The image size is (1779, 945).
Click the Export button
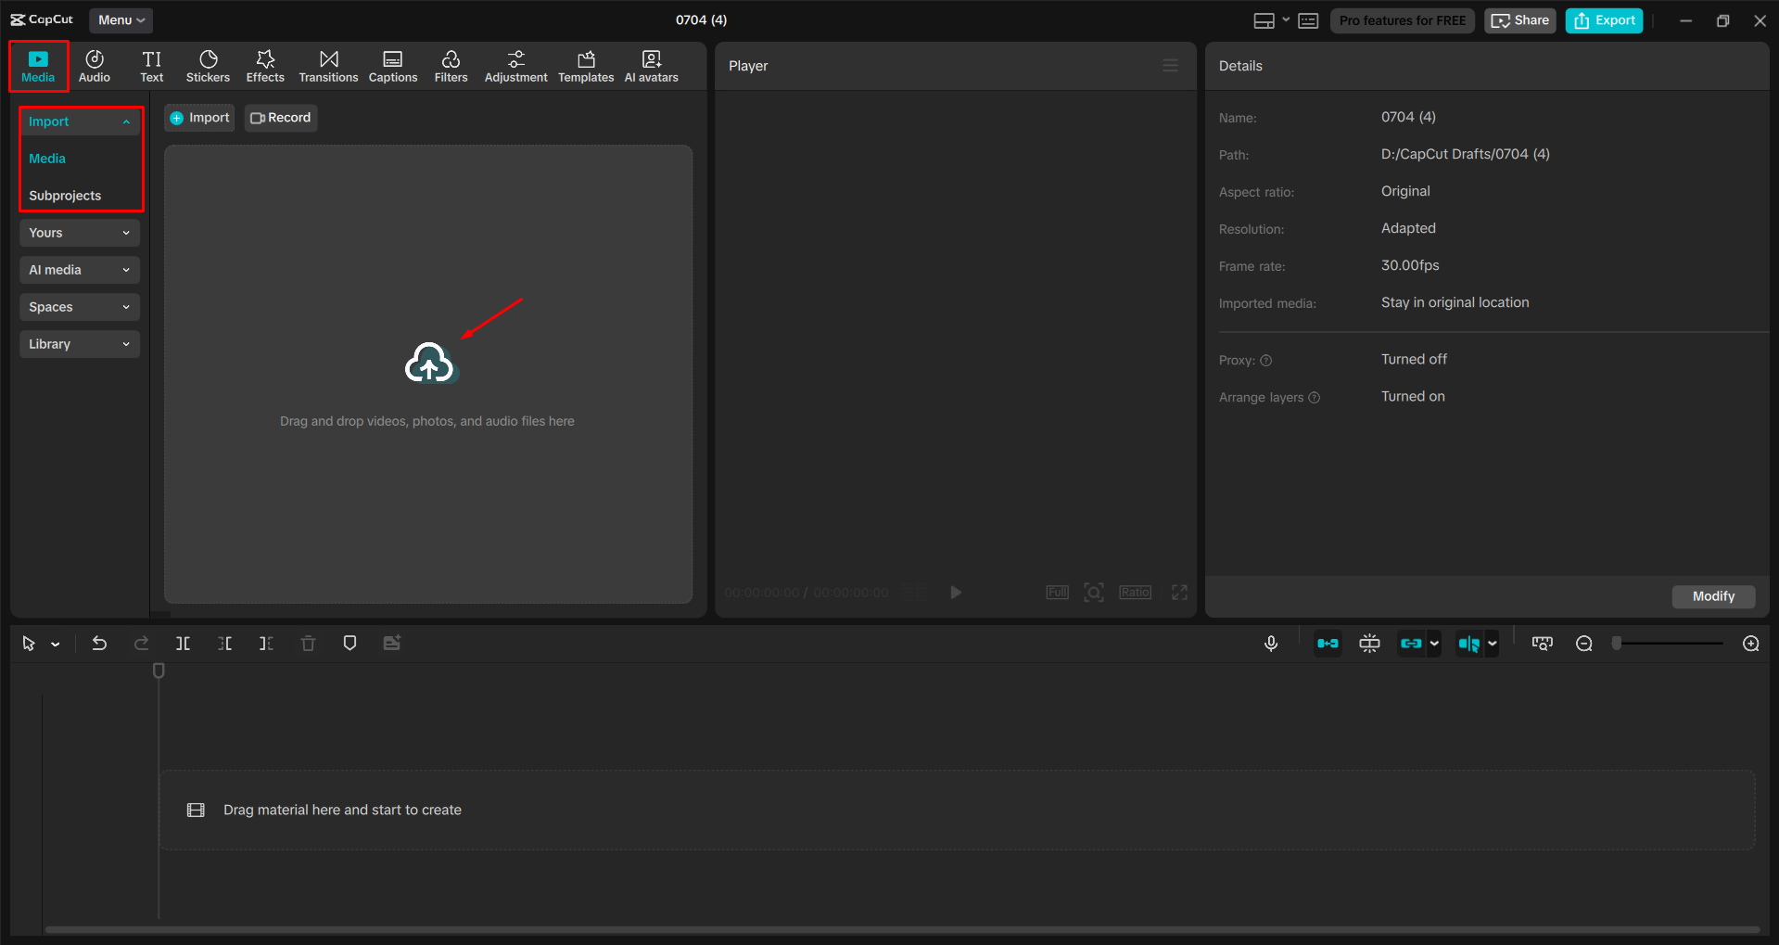tap(1603, 19)
